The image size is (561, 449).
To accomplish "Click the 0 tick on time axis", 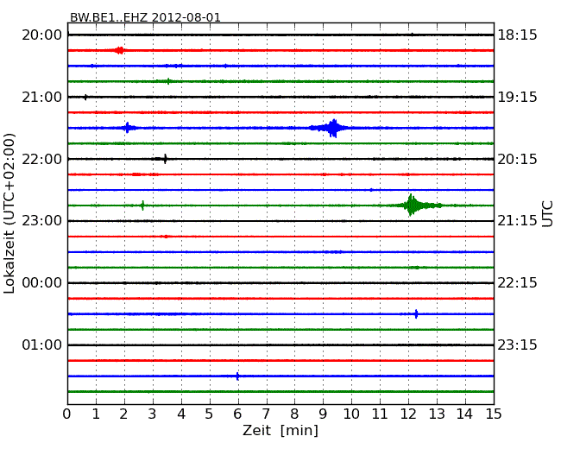I will [x=67, y=414].
